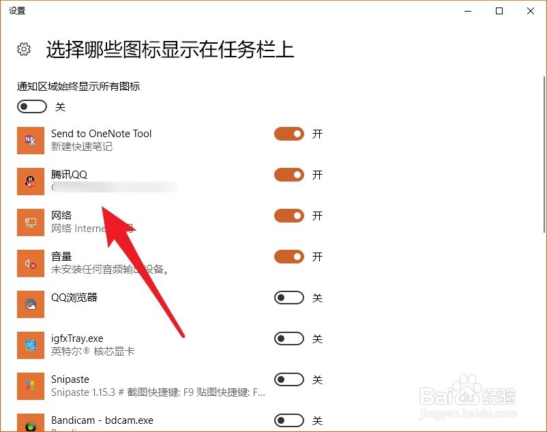Screen dimensions: 547x432
Task: Click the page heading '选择哪些图标显示在任务栏上'
Action: pos(171,49)
